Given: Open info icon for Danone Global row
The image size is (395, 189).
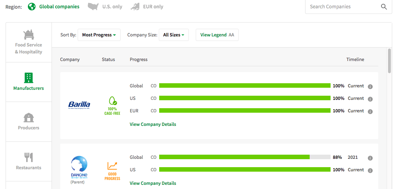Looking at the screenshot, I should (370, 158).
